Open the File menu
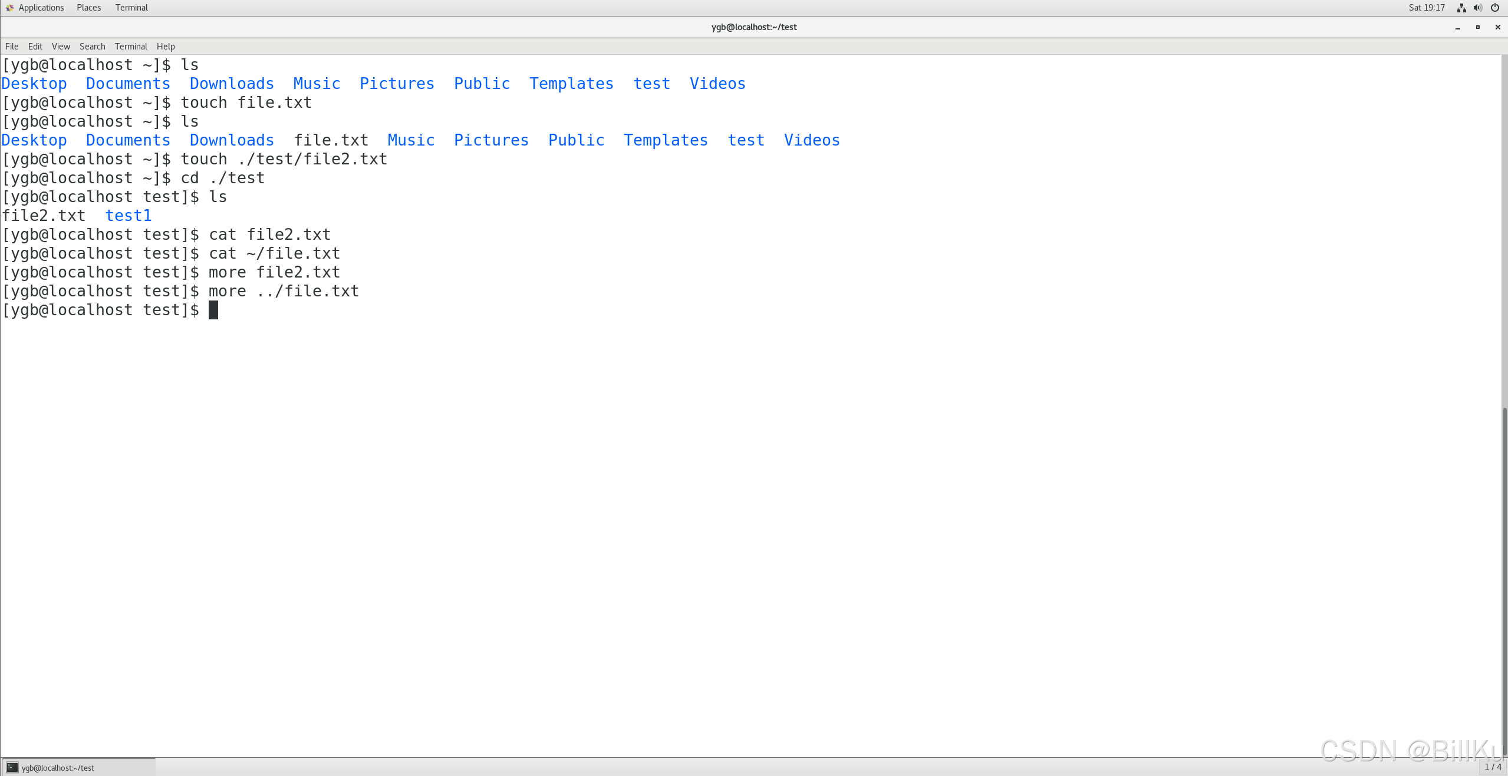 click(12, 47)
